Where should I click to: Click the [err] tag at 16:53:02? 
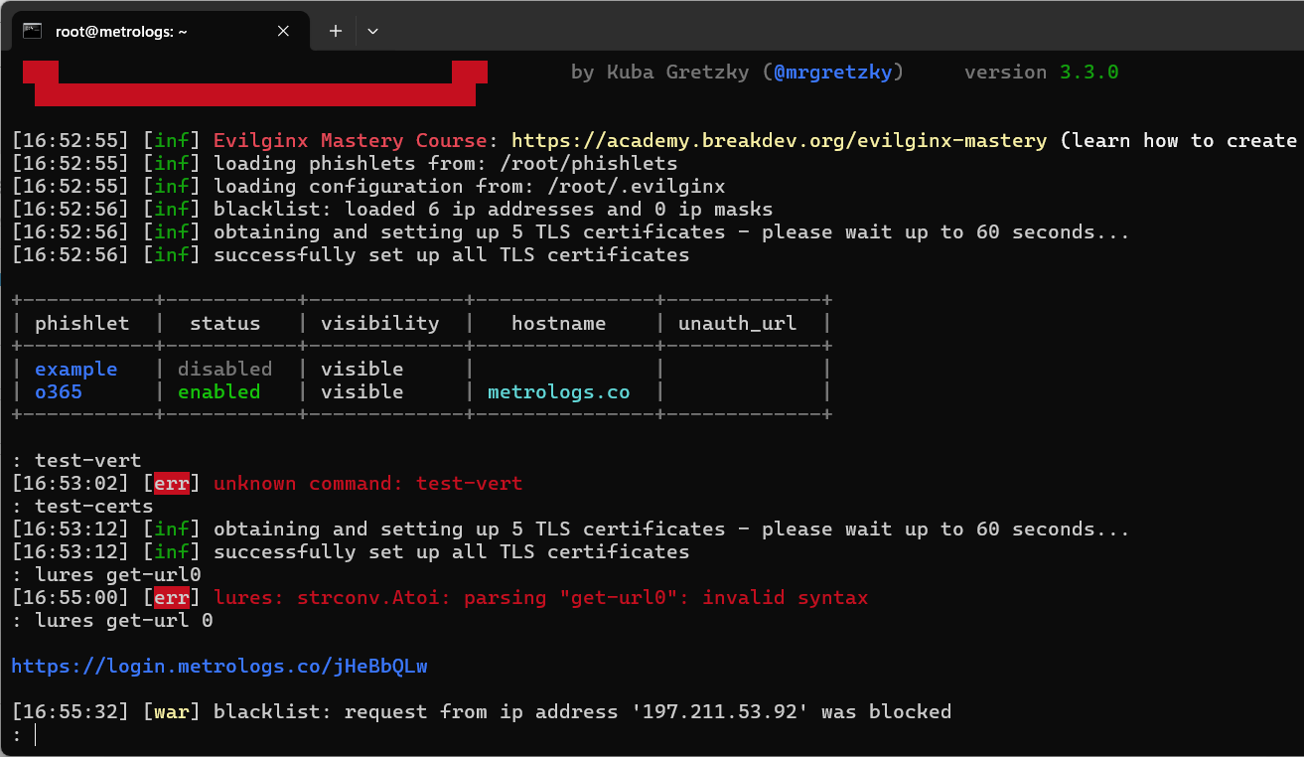[171, 483]
